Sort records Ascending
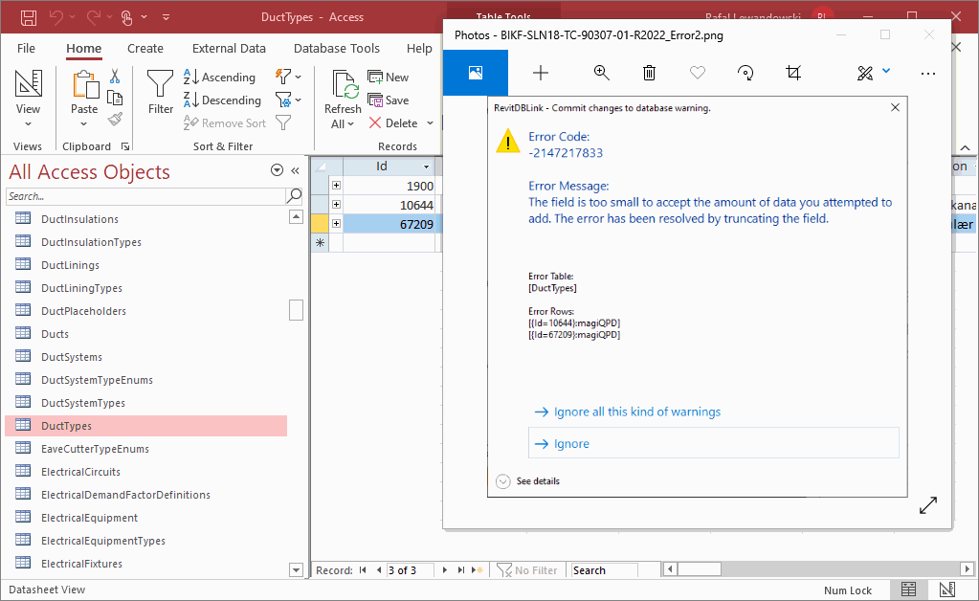The width and height of the screenshot is (979, 601). pyautogui.click(x=219, y=77)
